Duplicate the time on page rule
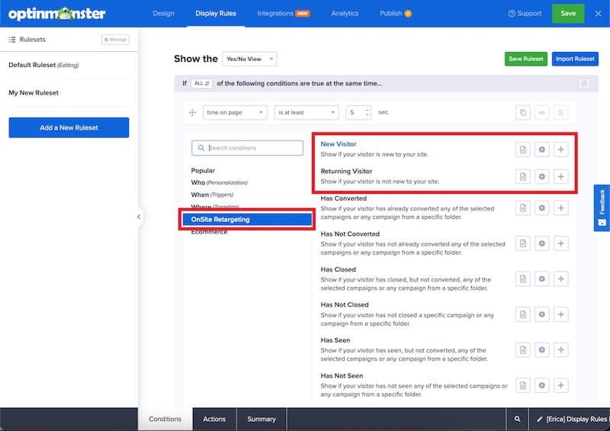The width and height of the screenshot is (610, 431). (x=523, y=113)
